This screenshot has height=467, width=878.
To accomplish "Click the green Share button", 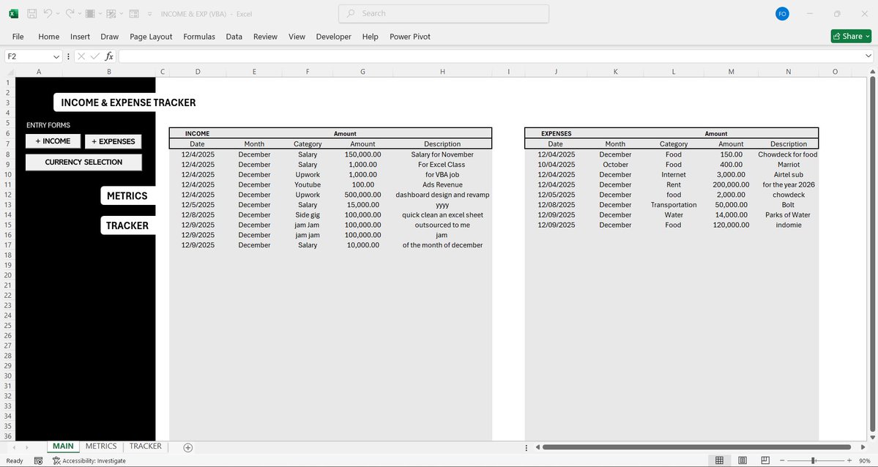I will click(851, 37).
